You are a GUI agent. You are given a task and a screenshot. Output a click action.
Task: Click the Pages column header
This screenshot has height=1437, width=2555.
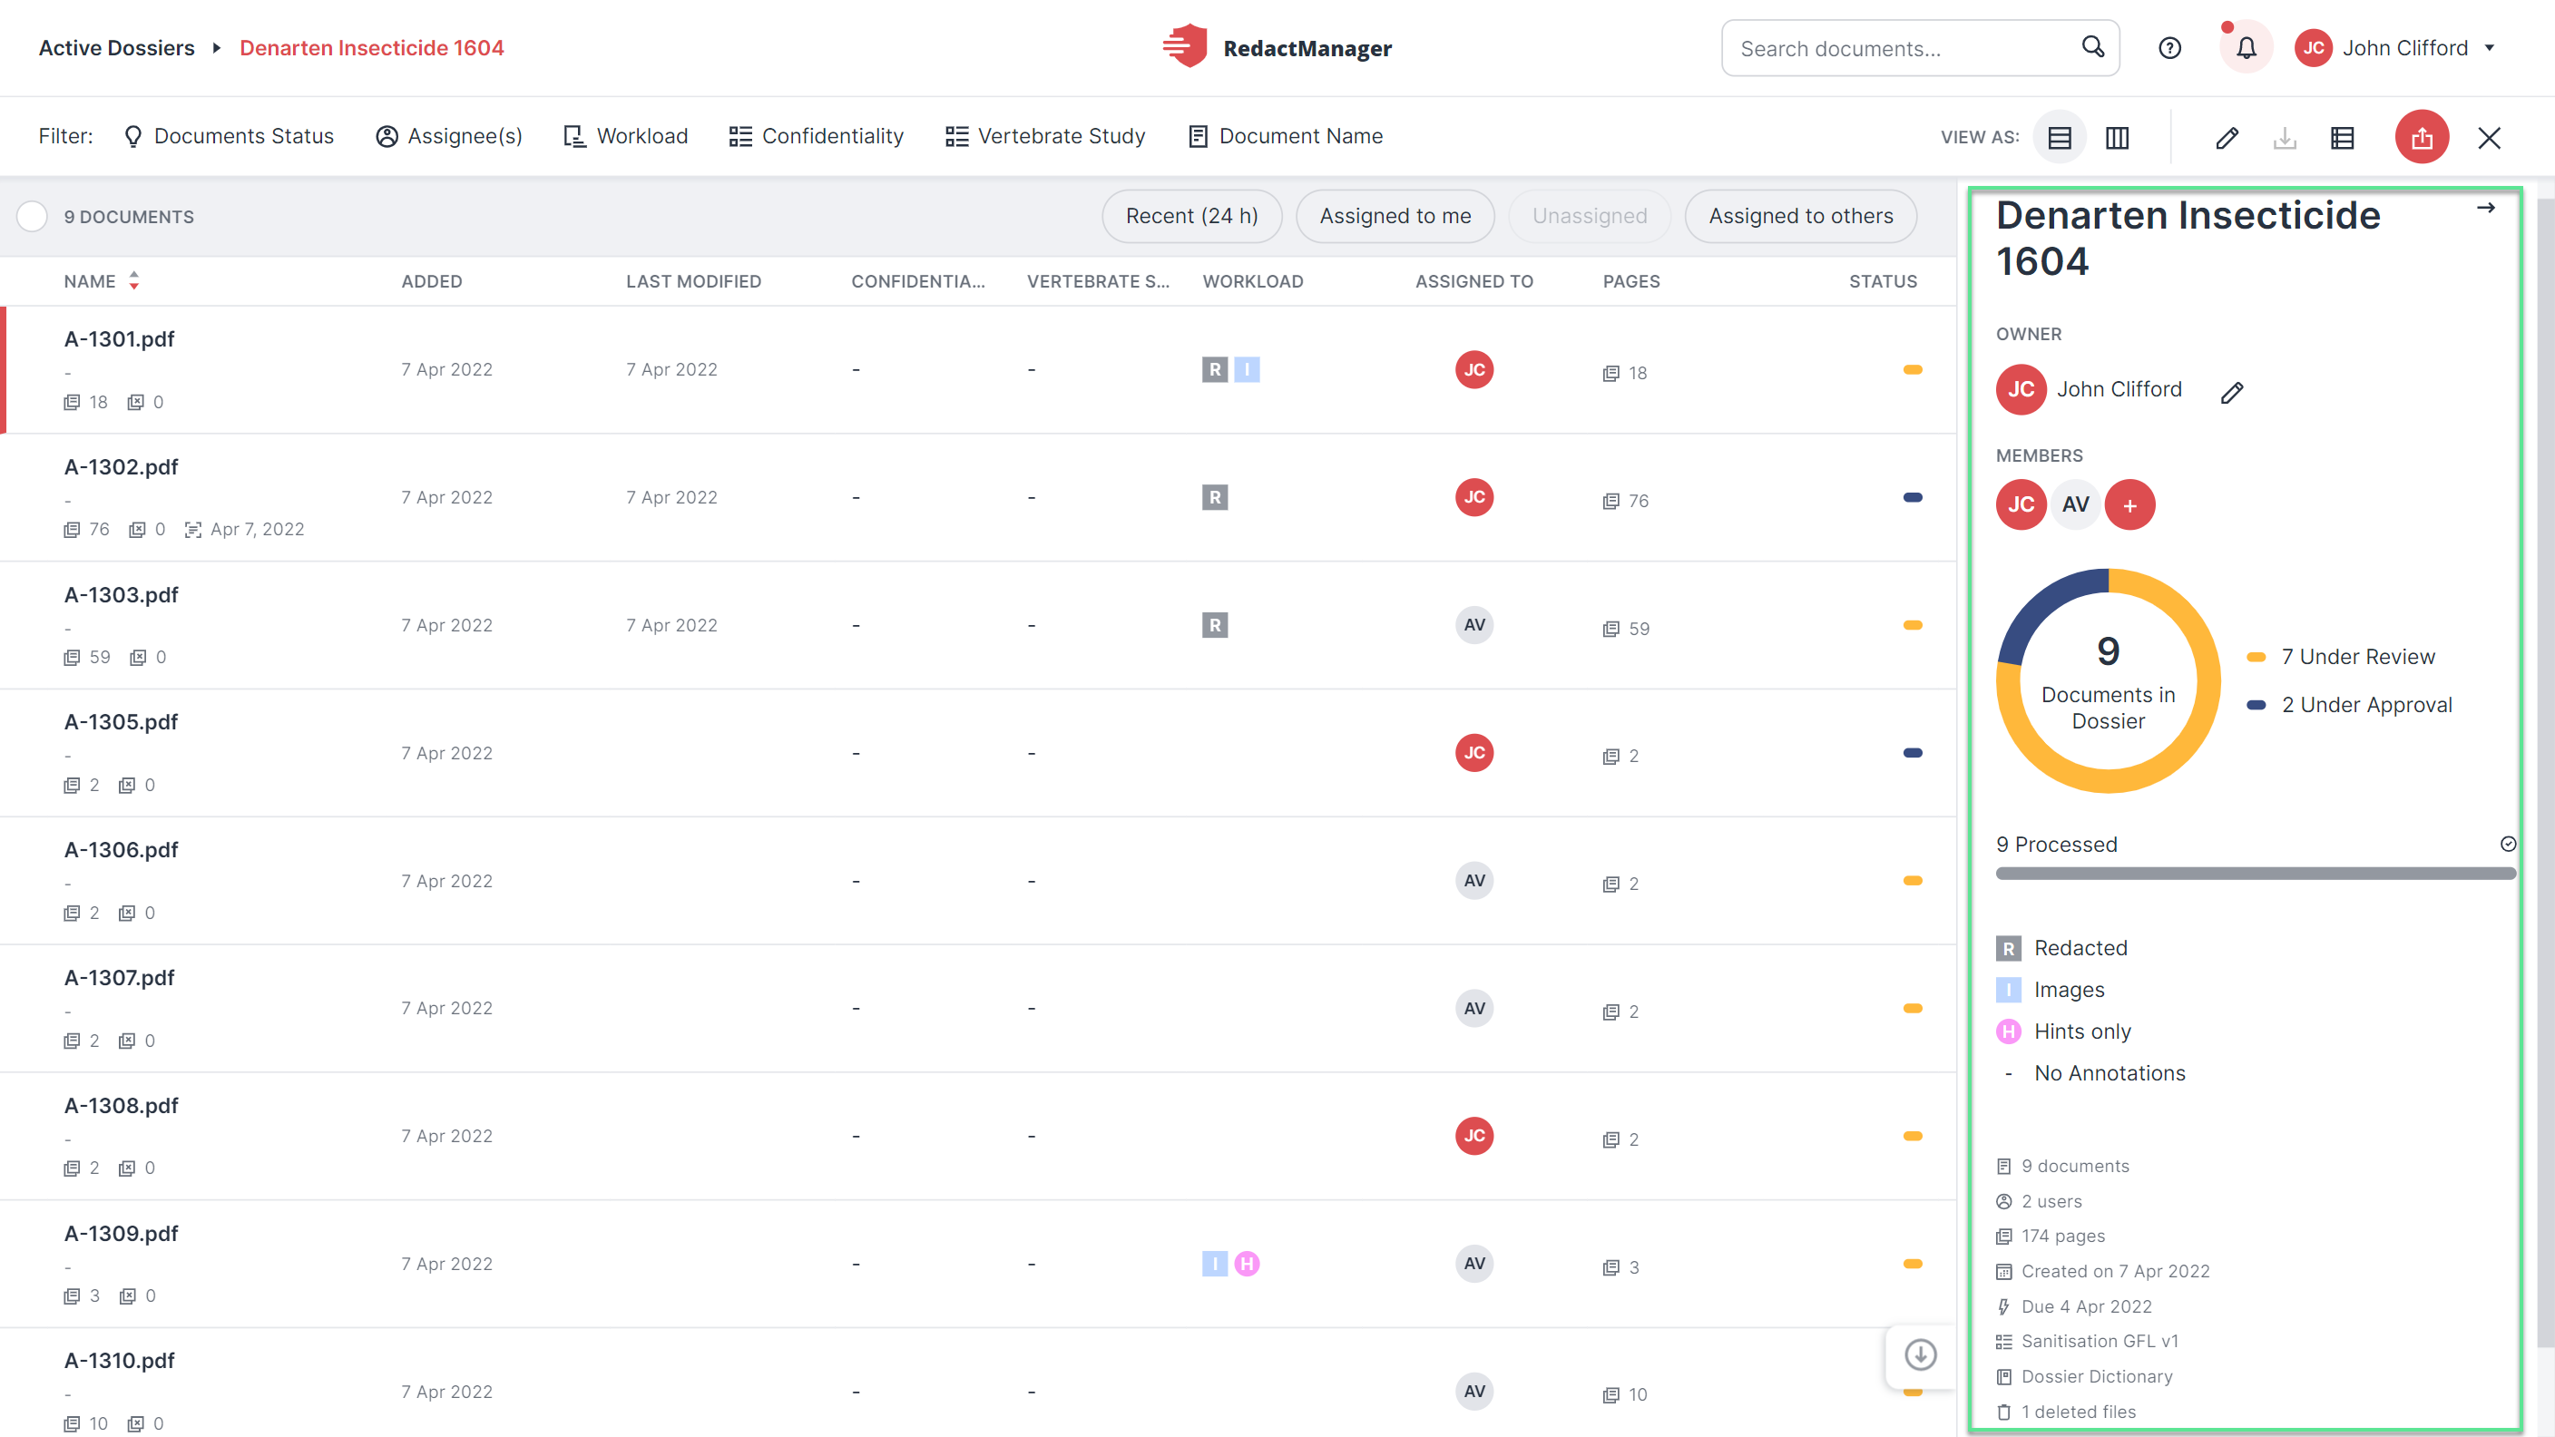[1630, 281]
